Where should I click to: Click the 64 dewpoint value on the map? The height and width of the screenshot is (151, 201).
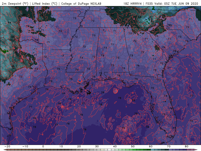[x=10, y=23]
